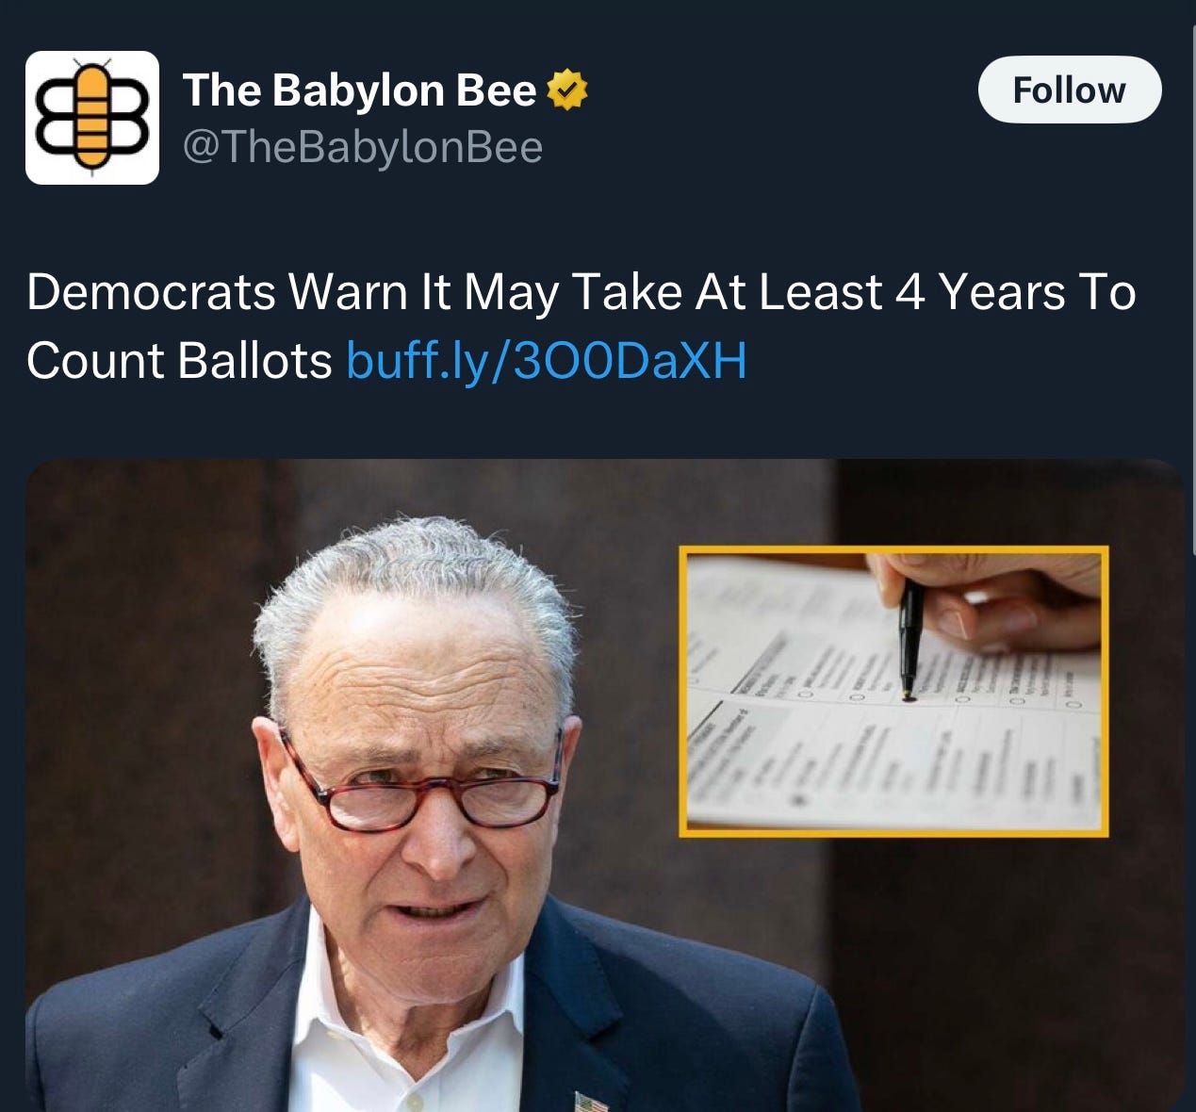Screen dimensions: 1196x1112
Task: Click the flag lapel pin on the jacket
Action: pos(586,1101)
